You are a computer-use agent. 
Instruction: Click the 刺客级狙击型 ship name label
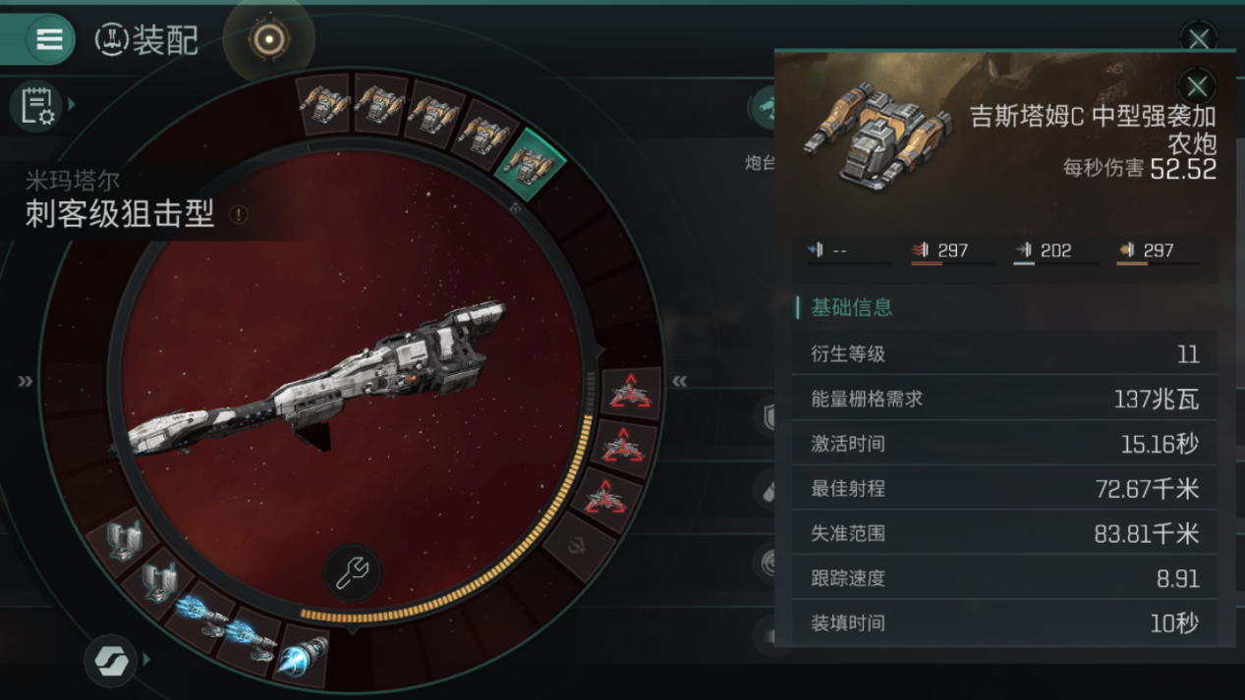120,214
